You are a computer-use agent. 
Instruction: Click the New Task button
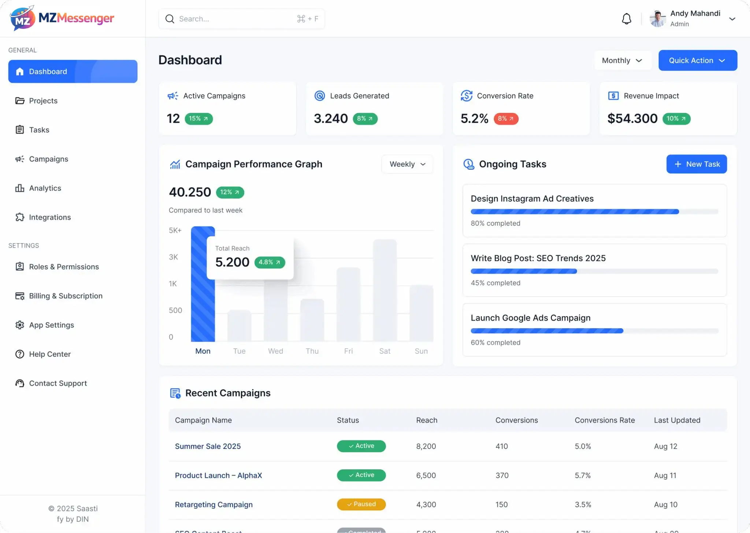696,164
